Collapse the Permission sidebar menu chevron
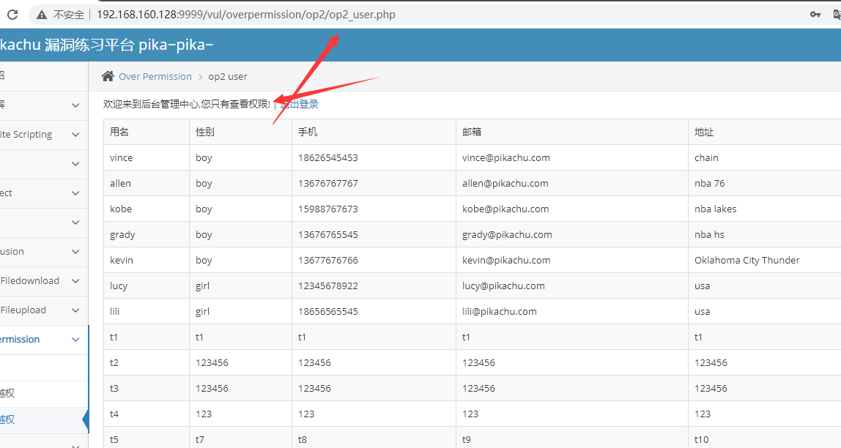Image resolution: width=841 pixels, height=448 pixels. [75, 339]
